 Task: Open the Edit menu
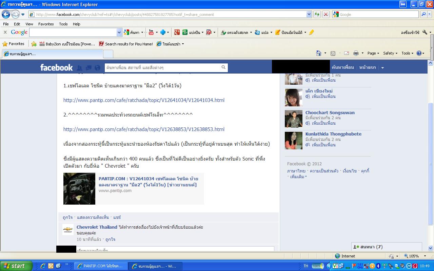point(17,24)
